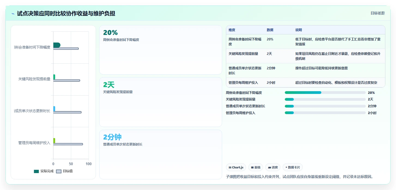Open the 20% data card
This screenshot has width=396, height=190.
pyautogui.click(x=161, y=50)
